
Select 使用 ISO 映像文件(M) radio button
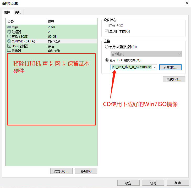point(107,60)
